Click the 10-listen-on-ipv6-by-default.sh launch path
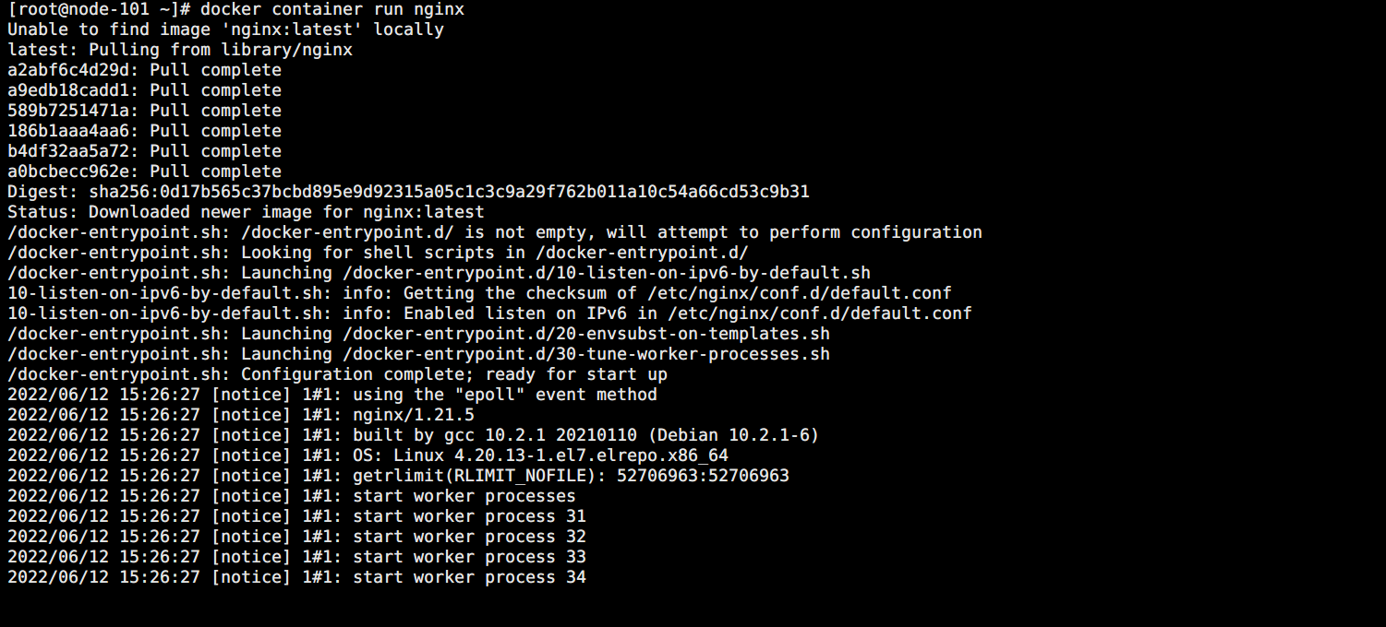The image size is (1386, 627). point(606,273)
